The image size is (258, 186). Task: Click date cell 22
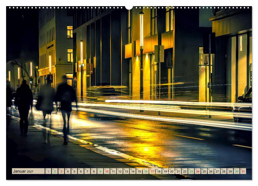(x=185, y=171)
